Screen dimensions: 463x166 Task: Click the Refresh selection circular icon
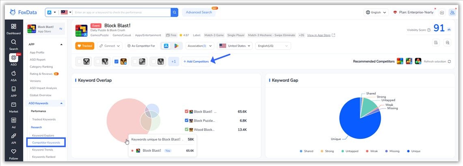[450, 62]
